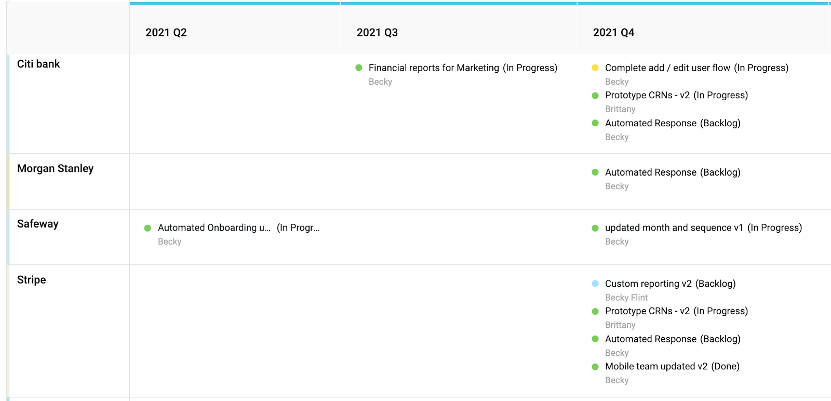The height and width of the screenshot is (401, 831).
Task: Click green status dot beside Financial reports
Action: coord(358,68)
